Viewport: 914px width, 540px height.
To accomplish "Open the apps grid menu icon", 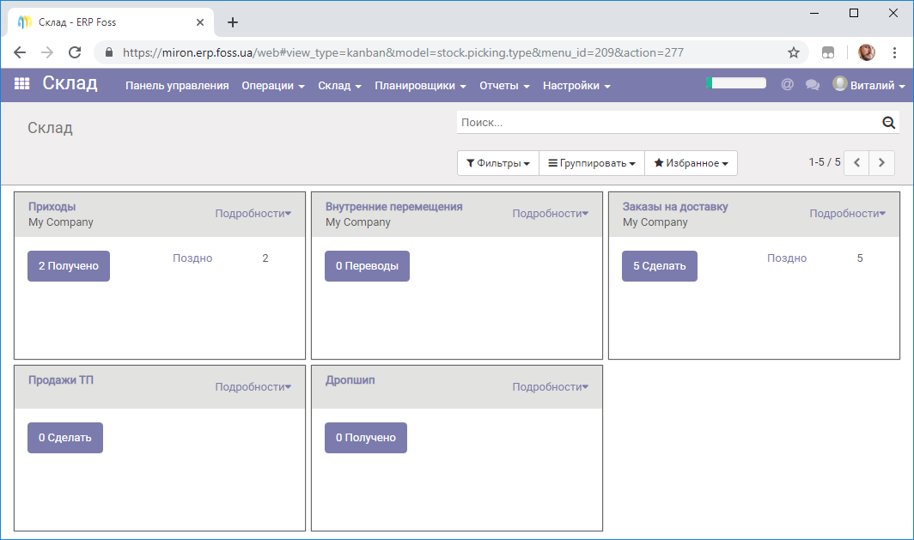I will pyautogui.click(x=21, y=84).
